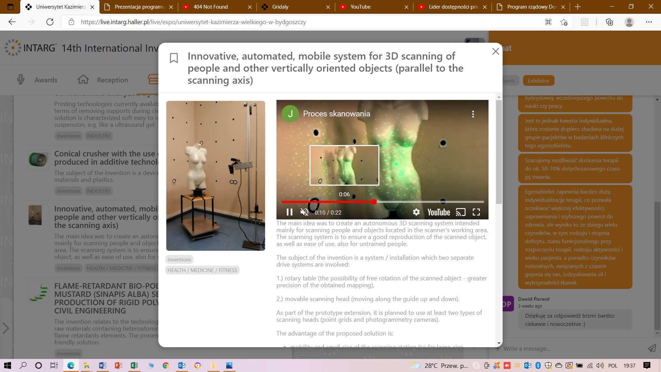This screenshot has width=661, height=372.
Task: Open the Windows notification center
Action: [x=647, y=365]
